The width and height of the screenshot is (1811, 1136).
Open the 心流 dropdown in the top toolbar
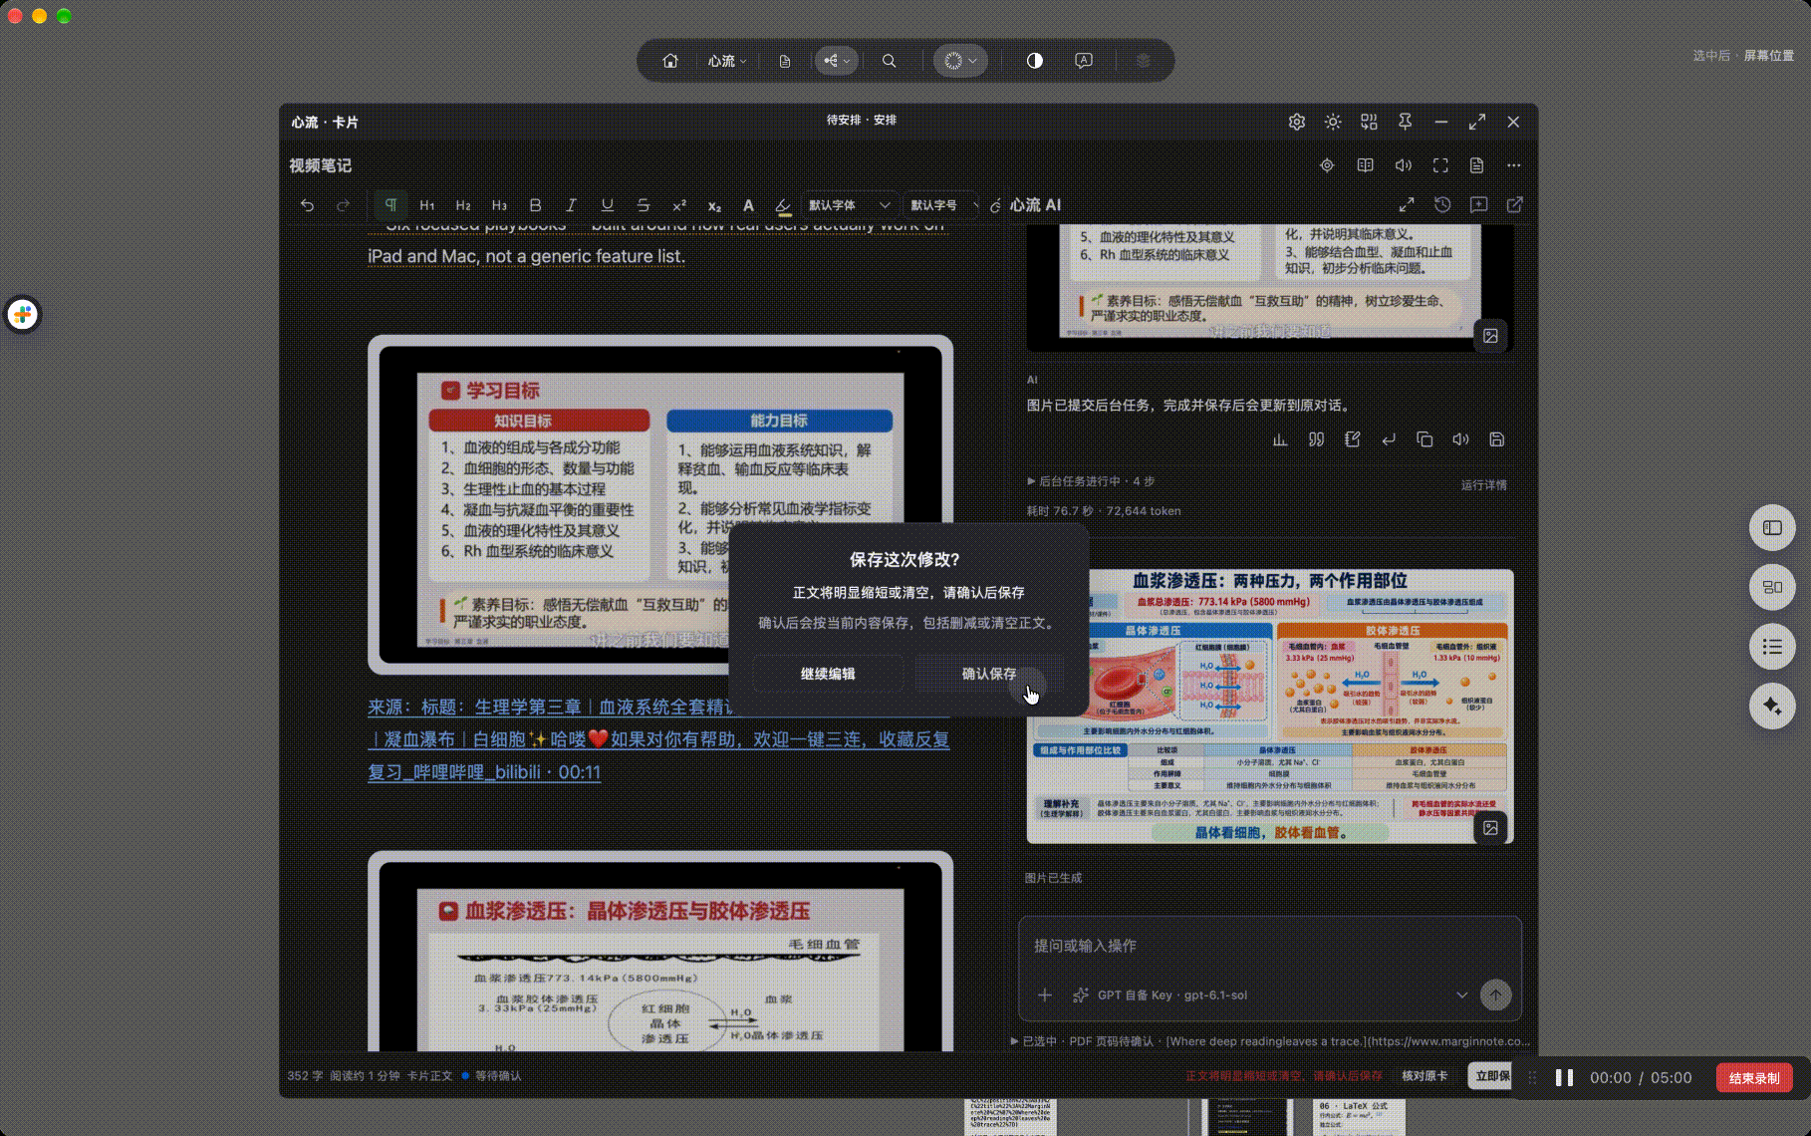coord(726,61)
